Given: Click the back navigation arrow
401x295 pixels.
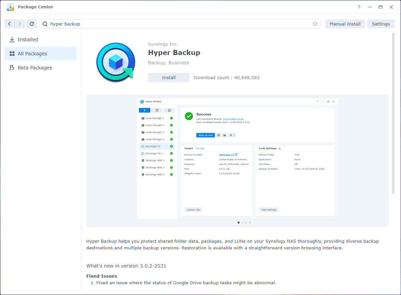Looking at the screenshot, I should click(x=9, y=24).
